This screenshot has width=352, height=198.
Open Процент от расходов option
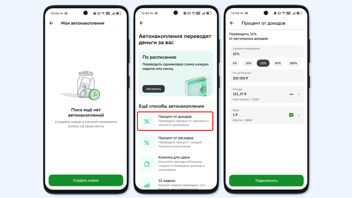click(x=176, y=143)
